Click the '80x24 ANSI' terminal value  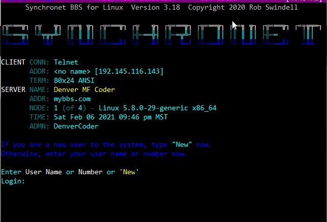pyautogui.click(x=74, y=80)
